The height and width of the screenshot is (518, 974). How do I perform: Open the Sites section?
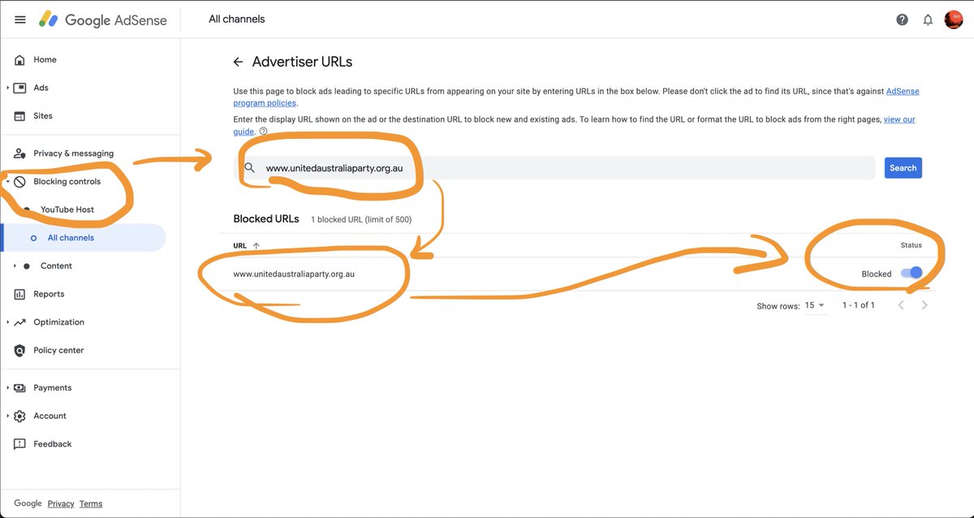(19, 115)
